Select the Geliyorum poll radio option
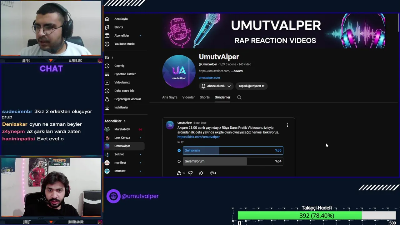The image size is (400, 225). pyautogui.click(x=179, y=151)
